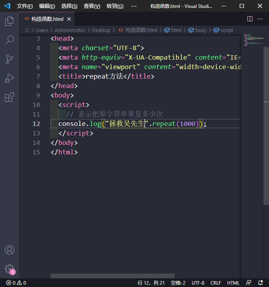Open the 文件(F) menu
This screenshot has width=269, height=287.
coord(25,6)
